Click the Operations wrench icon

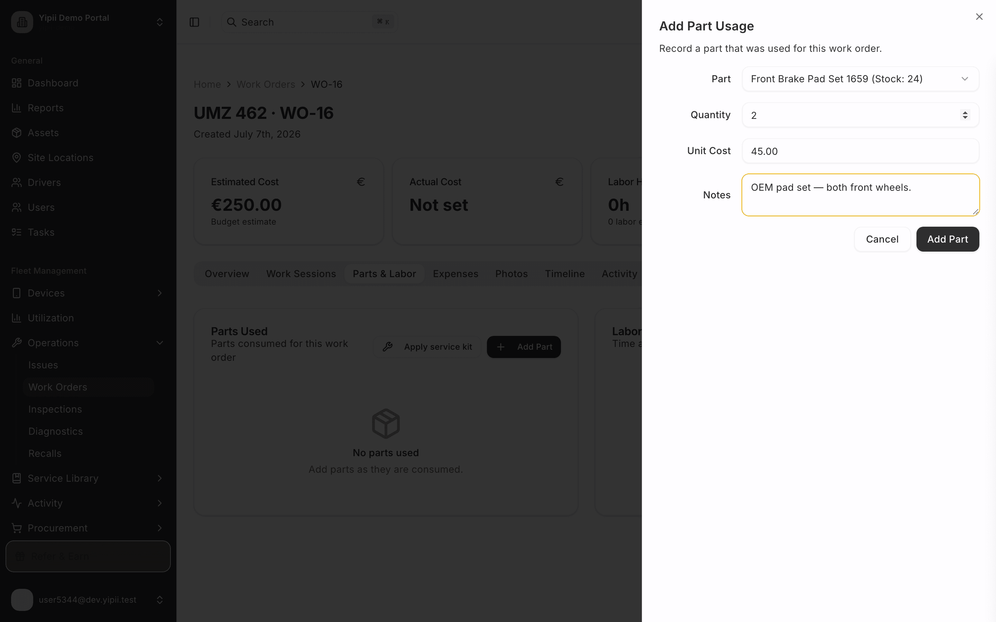(17, 343)
